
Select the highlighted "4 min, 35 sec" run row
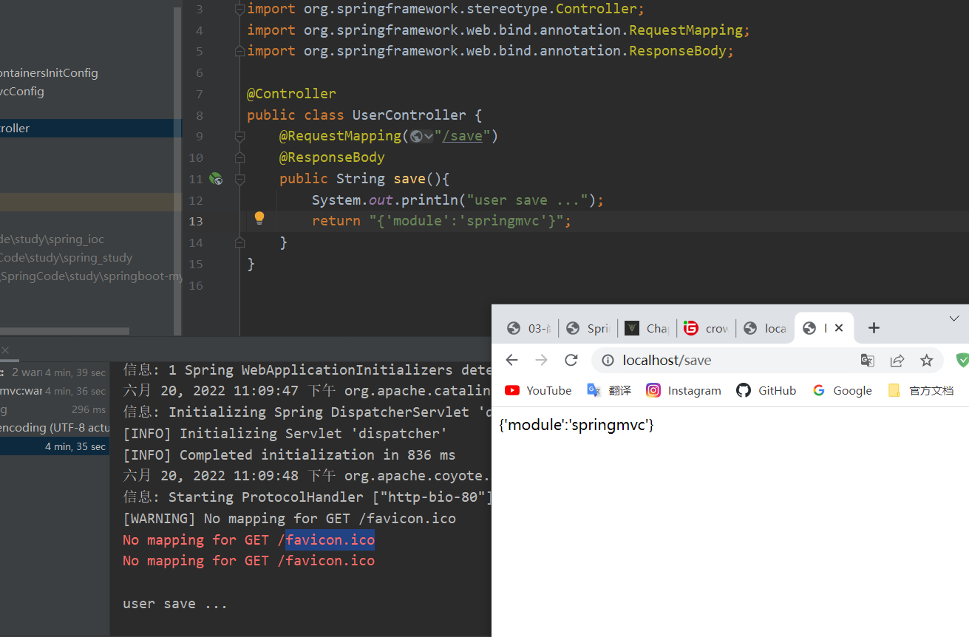[x=55, y=446]
